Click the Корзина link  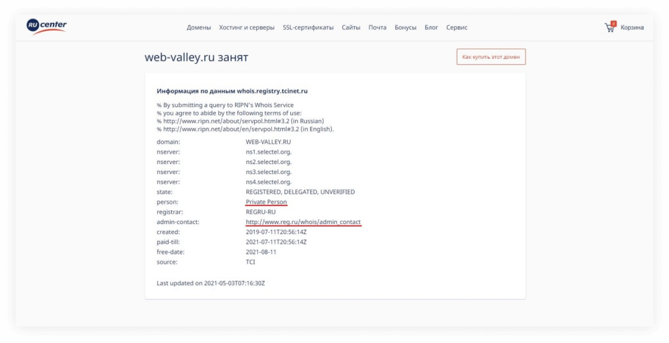[632, 28]
